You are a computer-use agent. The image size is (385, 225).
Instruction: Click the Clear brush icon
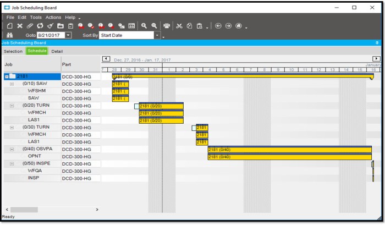(x=50, y=26)
